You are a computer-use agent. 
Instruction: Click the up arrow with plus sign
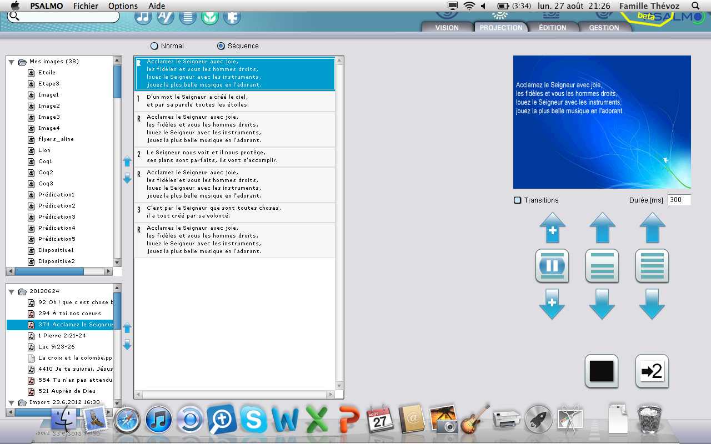click(x=552, y=228)
